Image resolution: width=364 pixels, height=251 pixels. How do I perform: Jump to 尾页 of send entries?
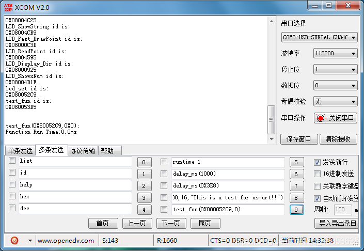tap(205, 223)
